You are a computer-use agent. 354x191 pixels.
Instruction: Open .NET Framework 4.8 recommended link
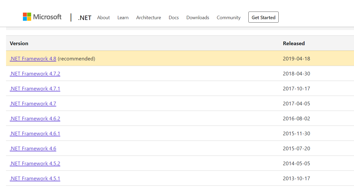33,59
